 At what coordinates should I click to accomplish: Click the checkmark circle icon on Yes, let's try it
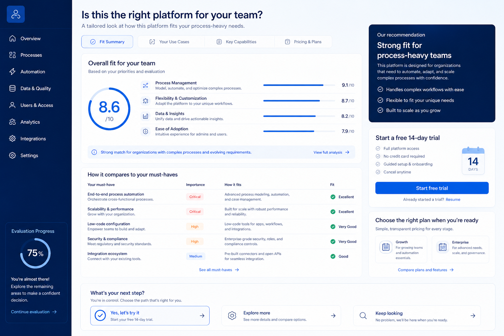(x=100, y=315)
